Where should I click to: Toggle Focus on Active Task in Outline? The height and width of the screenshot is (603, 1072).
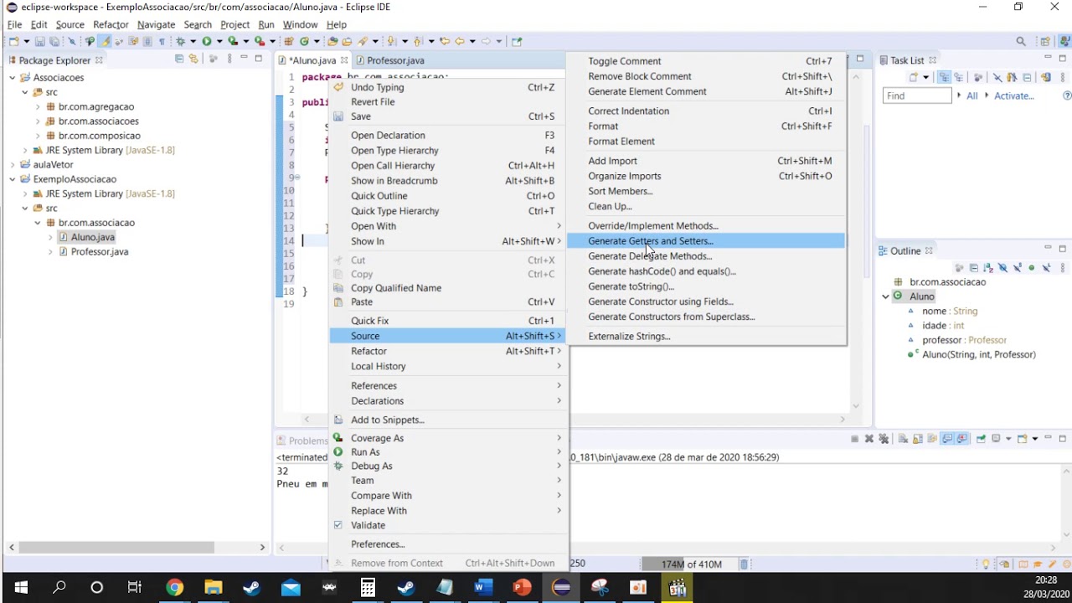960,268
